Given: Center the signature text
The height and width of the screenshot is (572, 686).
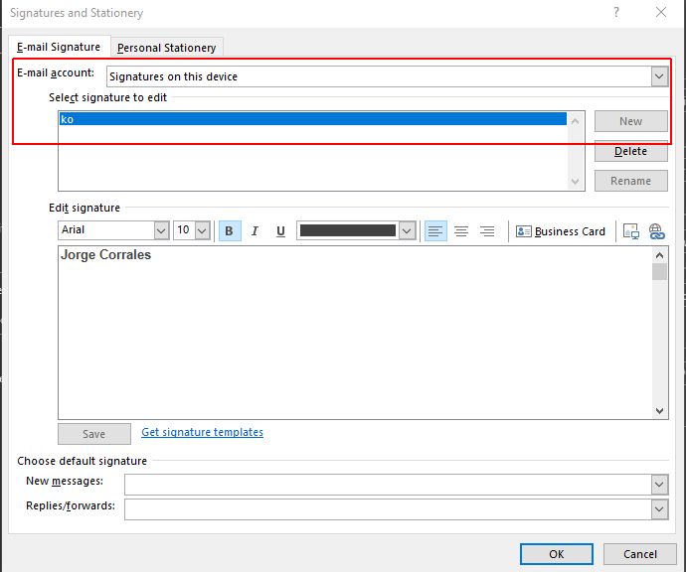Looking at the screenshot, I should point(461,231).
